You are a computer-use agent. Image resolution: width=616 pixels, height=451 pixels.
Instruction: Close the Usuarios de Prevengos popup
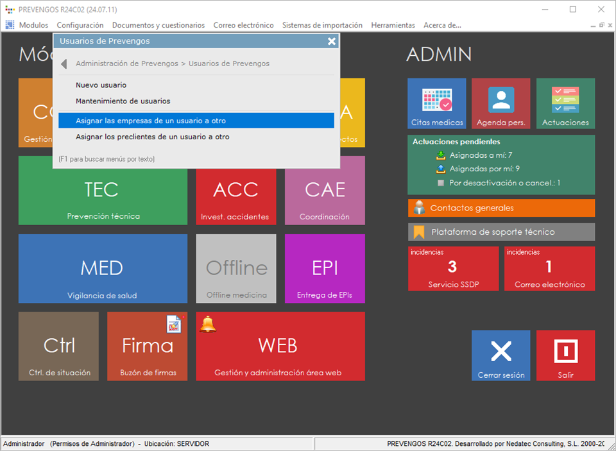(332, 41)
